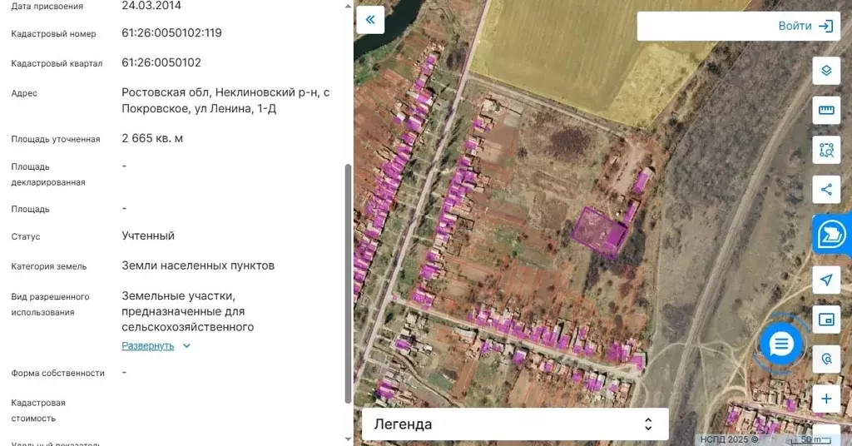Click land category Земли населенных пунктов

click(198, 265)
